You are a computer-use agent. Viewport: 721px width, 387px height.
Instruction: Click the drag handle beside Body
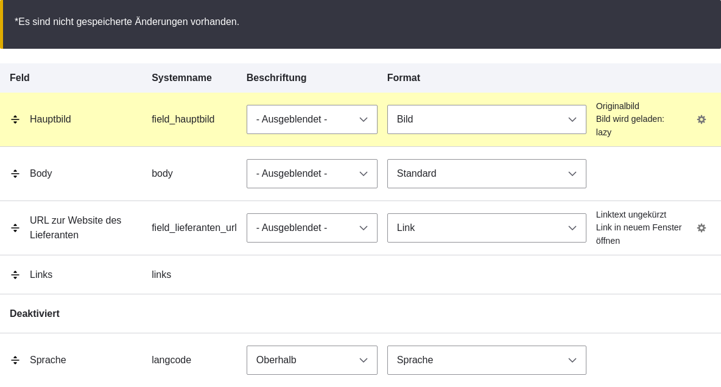click(x=15, y=174)
